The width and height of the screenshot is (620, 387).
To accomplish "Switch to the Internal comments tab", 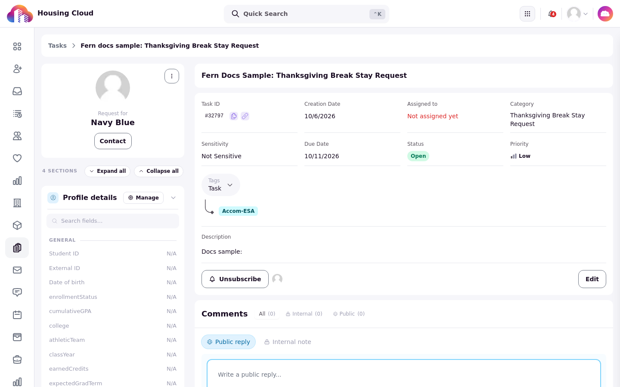I will click(x=304, y=314).
